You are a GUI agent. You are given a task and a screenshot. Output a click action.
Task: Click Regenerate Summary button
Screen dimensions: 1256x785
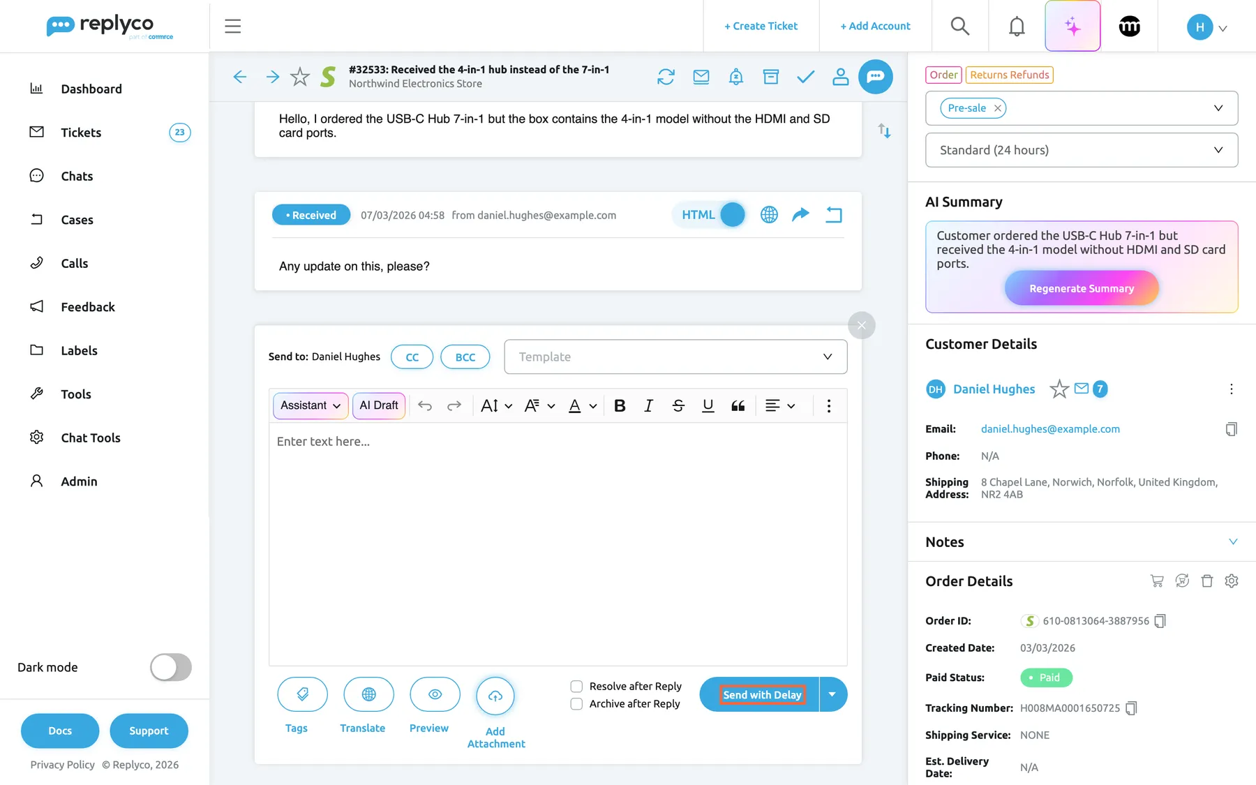tap(1082, 288)
